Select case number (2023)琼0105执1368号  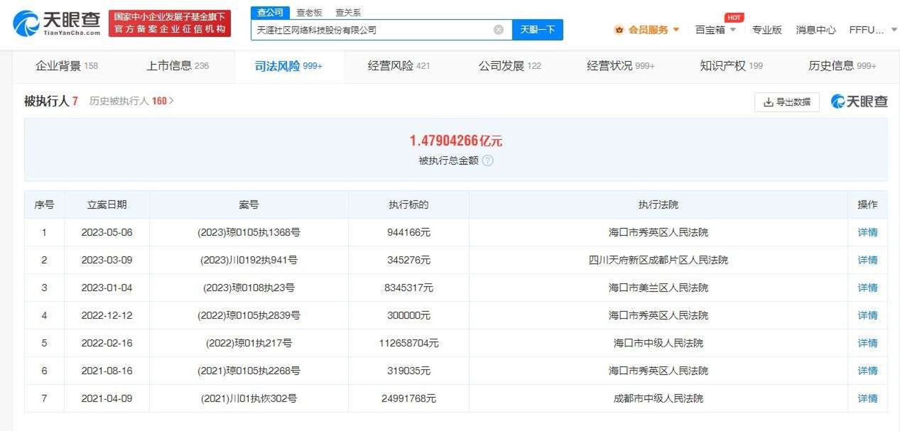[x=249, y=232]
